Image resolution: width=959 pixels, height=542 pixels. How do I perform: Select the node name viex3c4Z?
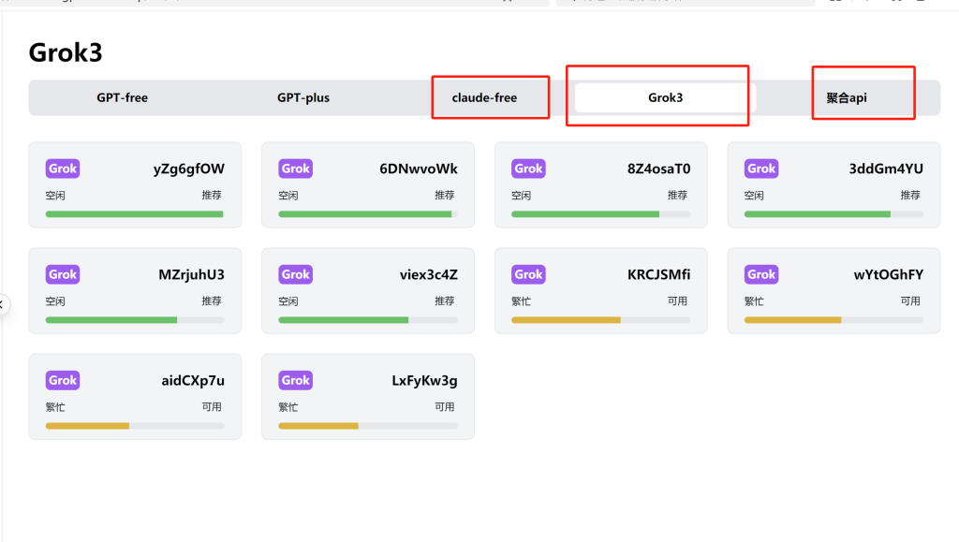(x=429, y=274)
